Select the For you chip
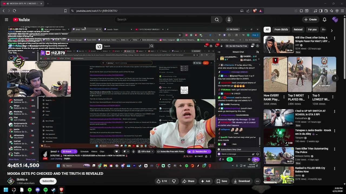Image resolution: width=346 pixels, height=194 pixels. (312, 30)
